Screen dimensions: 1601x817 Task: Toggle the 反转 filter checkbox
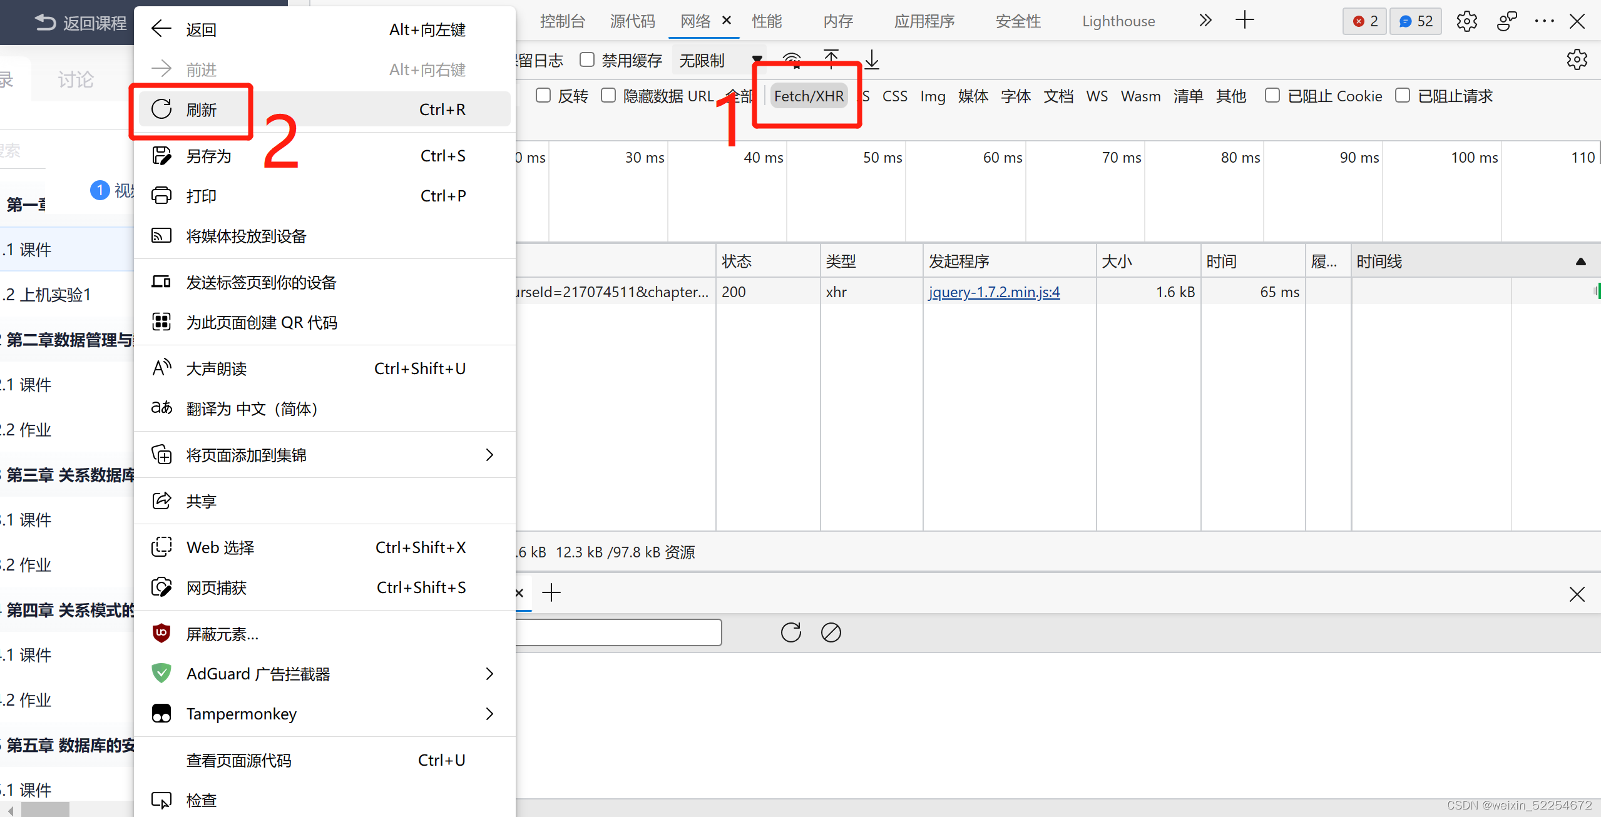(x=543, y=96)
